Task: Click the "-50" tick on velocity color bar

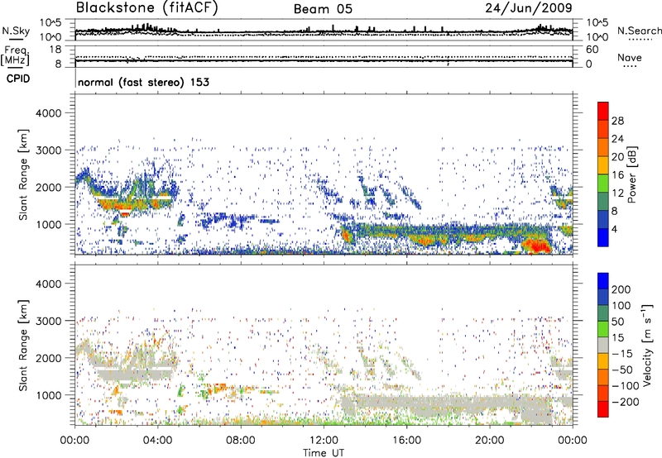Action: pos(621,370)
